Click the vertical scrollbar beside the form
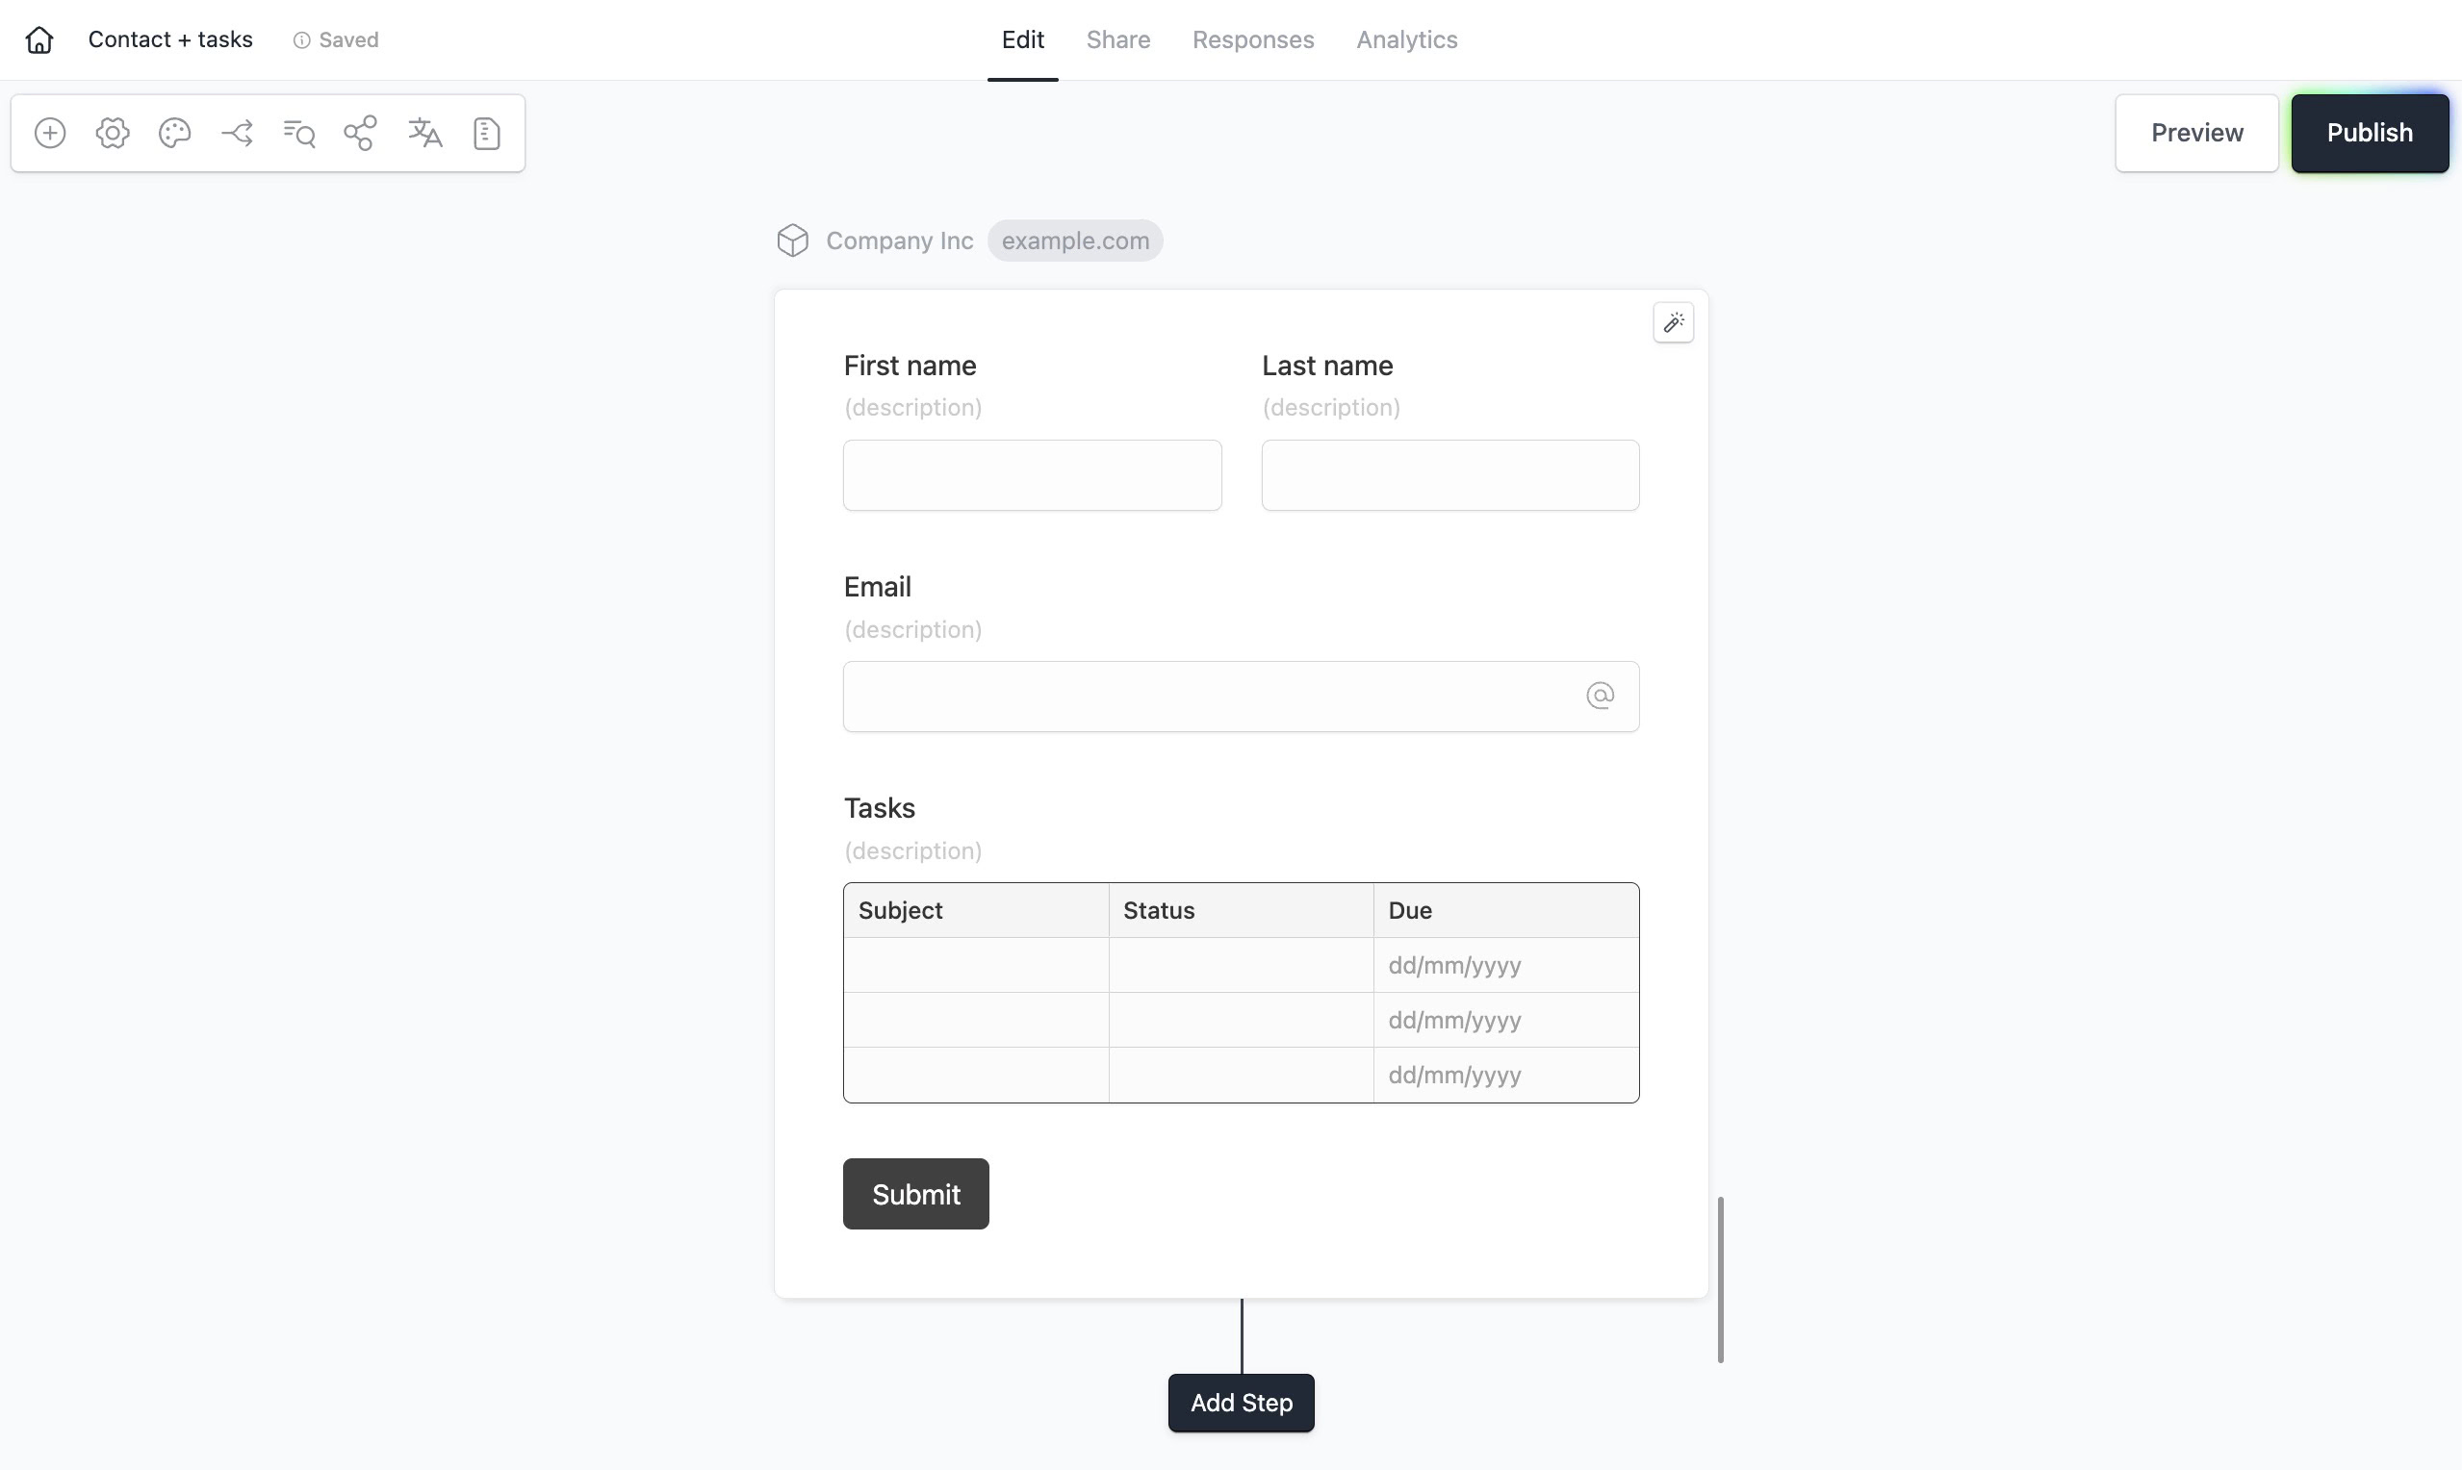 coord(1720,1279)
